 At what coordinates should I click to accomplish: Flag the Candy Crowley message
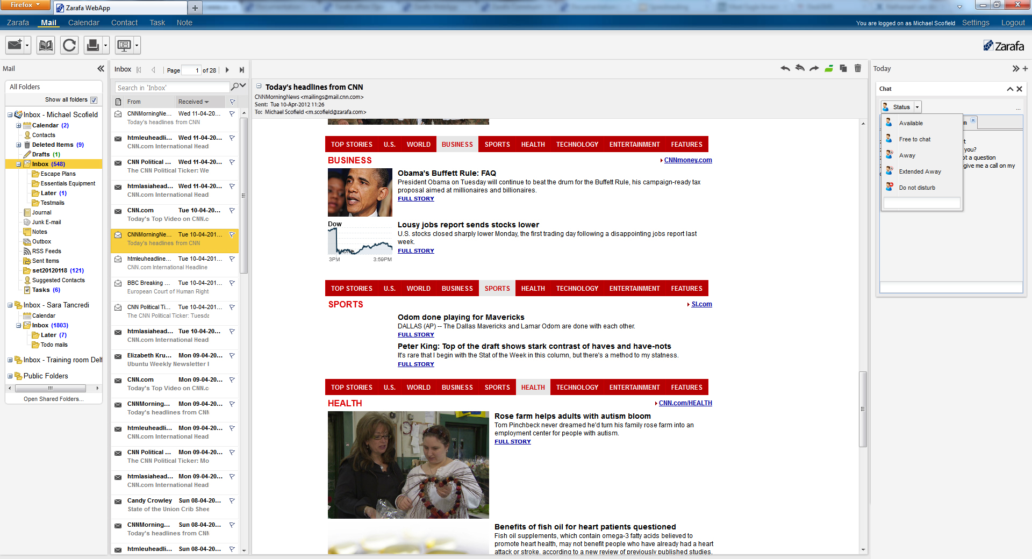tap(232, 500)
